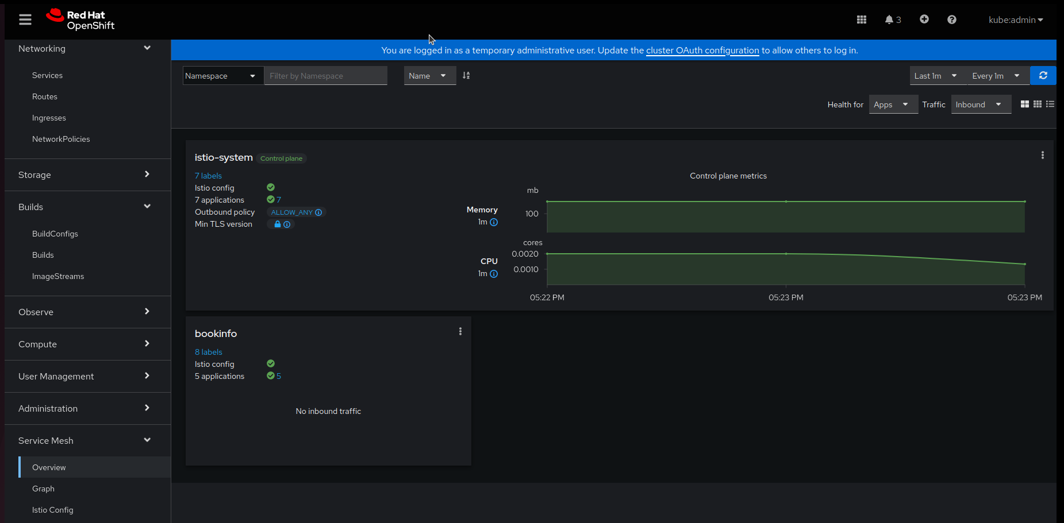1064x523 pixels.
Task: Open the Name sort dropdown
Action: pyautogui.click(x=430, y=76)
